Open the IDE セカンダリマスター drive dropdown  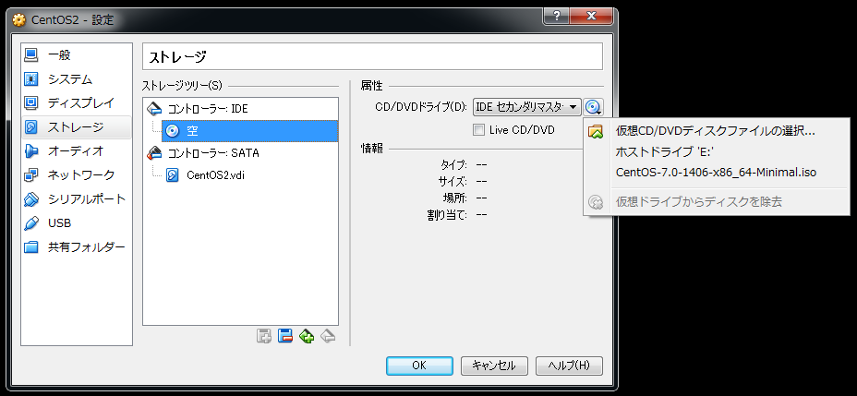[526, 107]
